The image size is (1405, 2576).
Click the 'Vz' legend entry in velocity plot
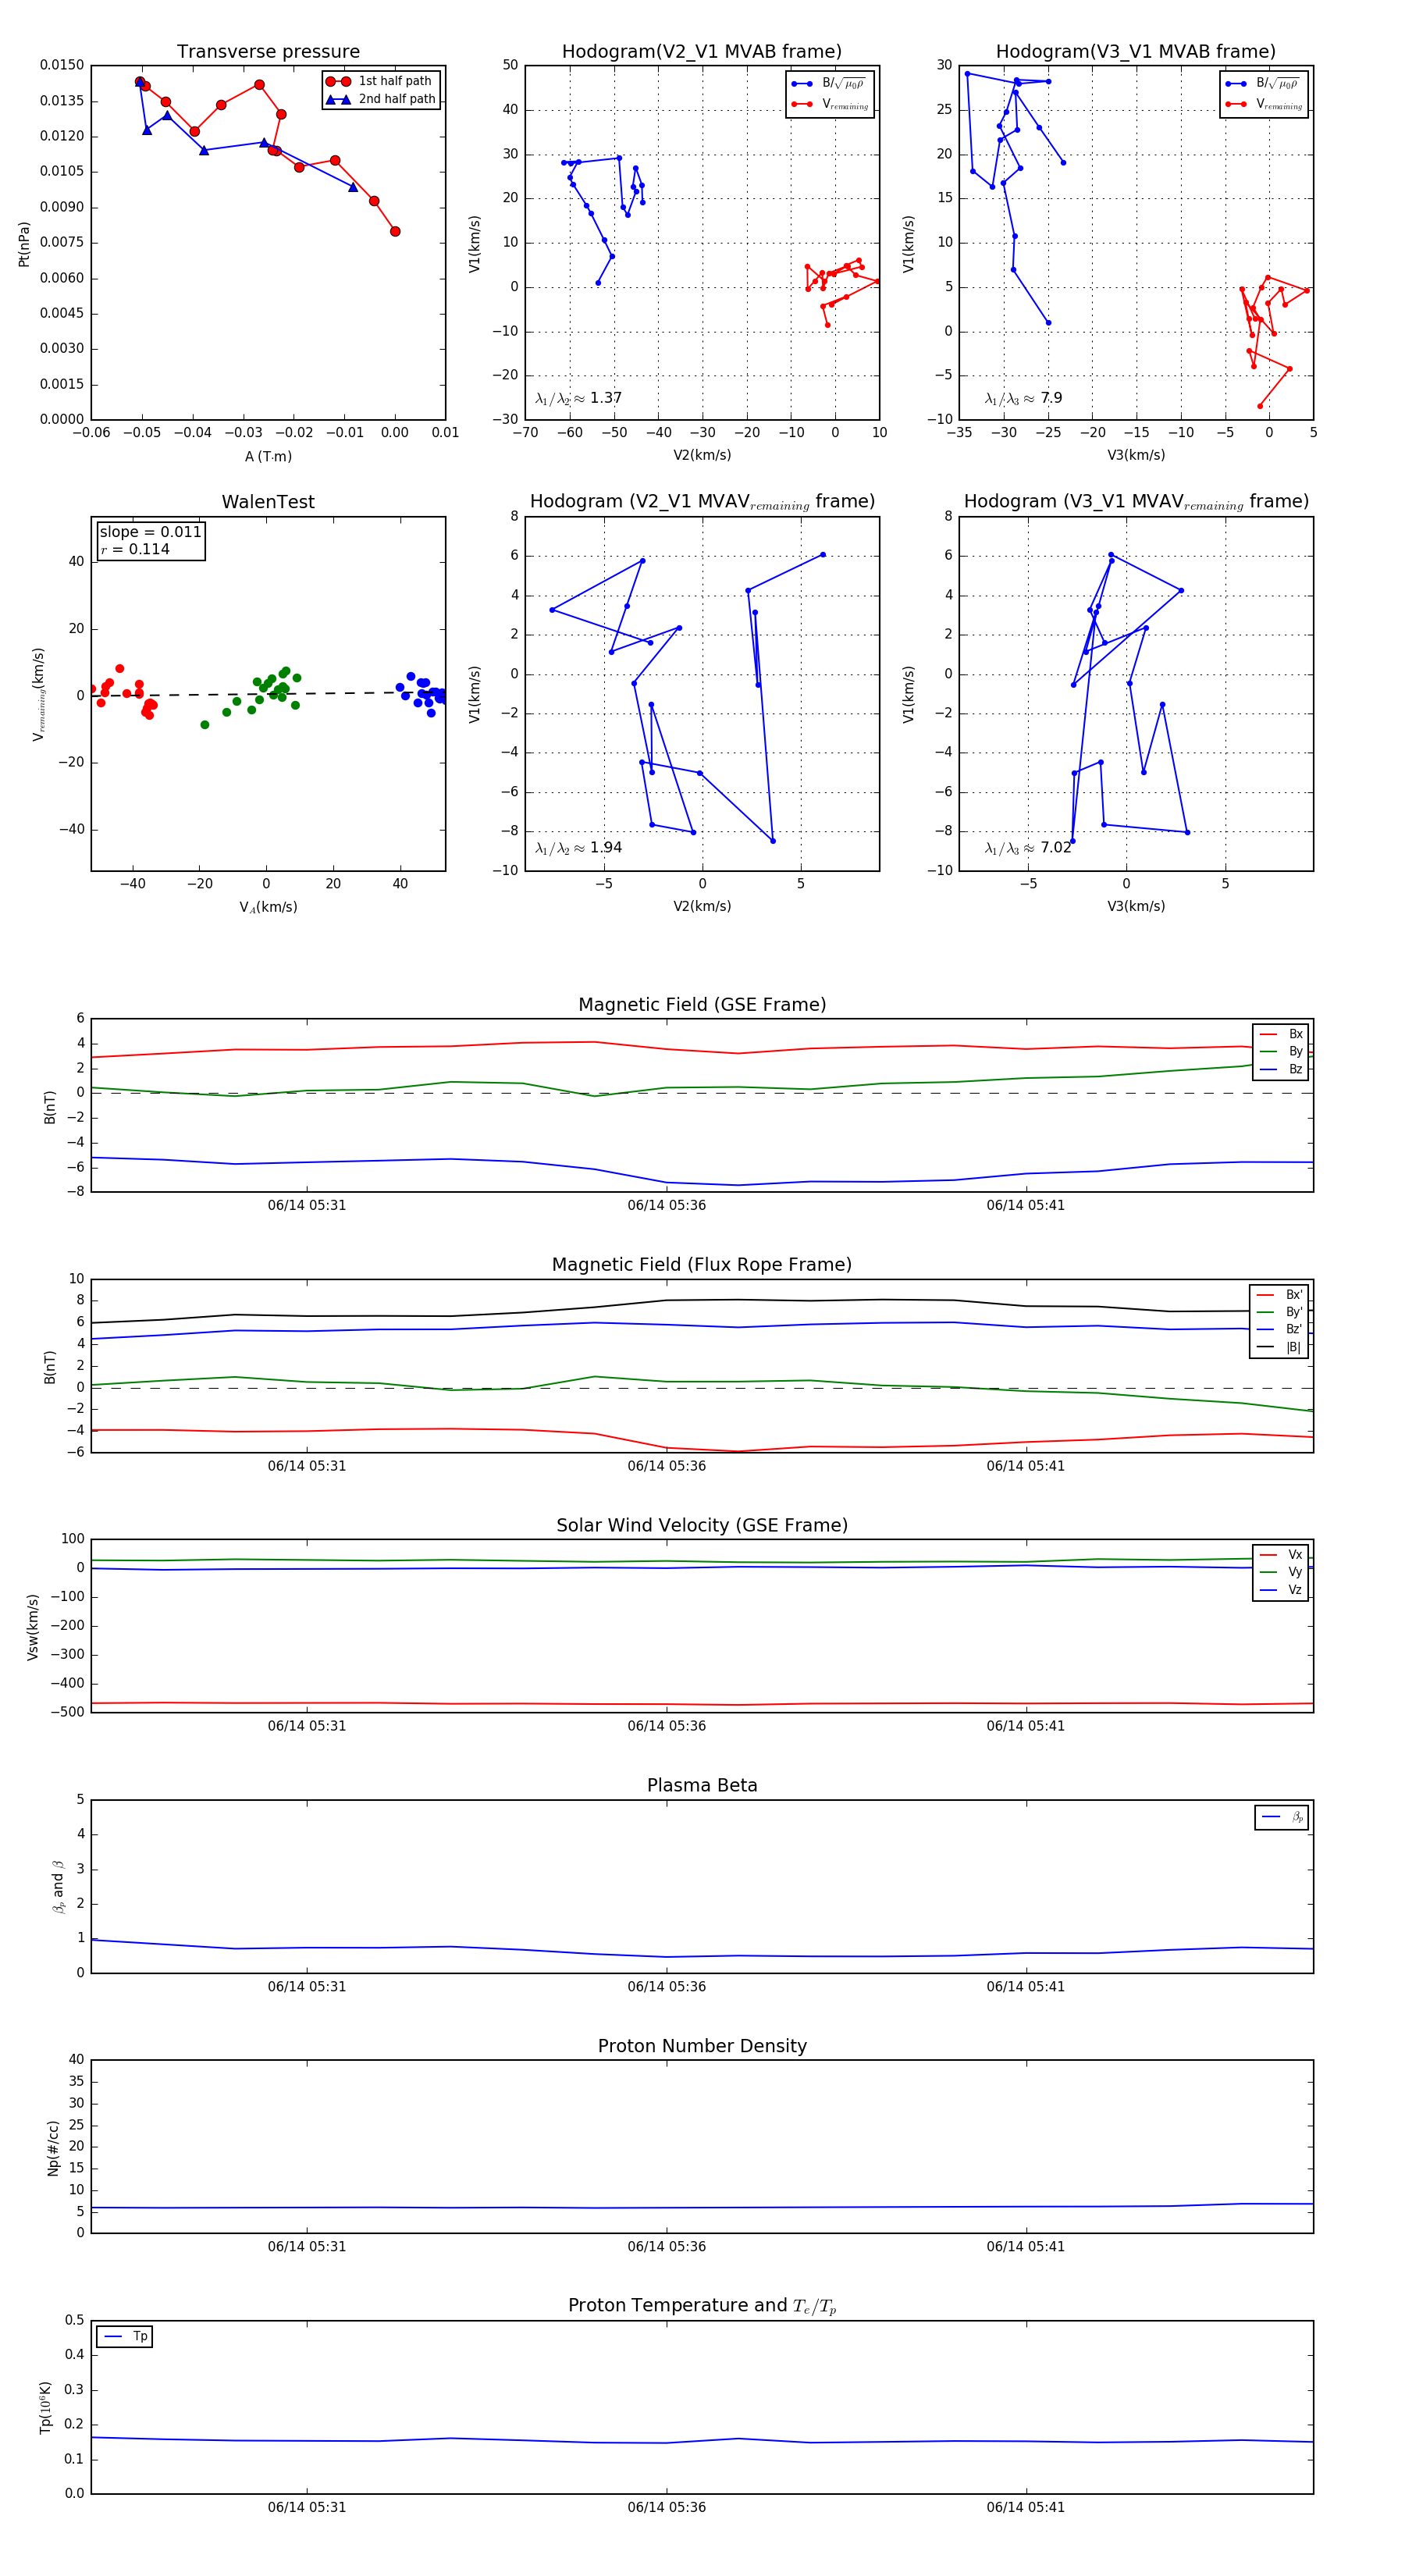click(1281, 1590)
